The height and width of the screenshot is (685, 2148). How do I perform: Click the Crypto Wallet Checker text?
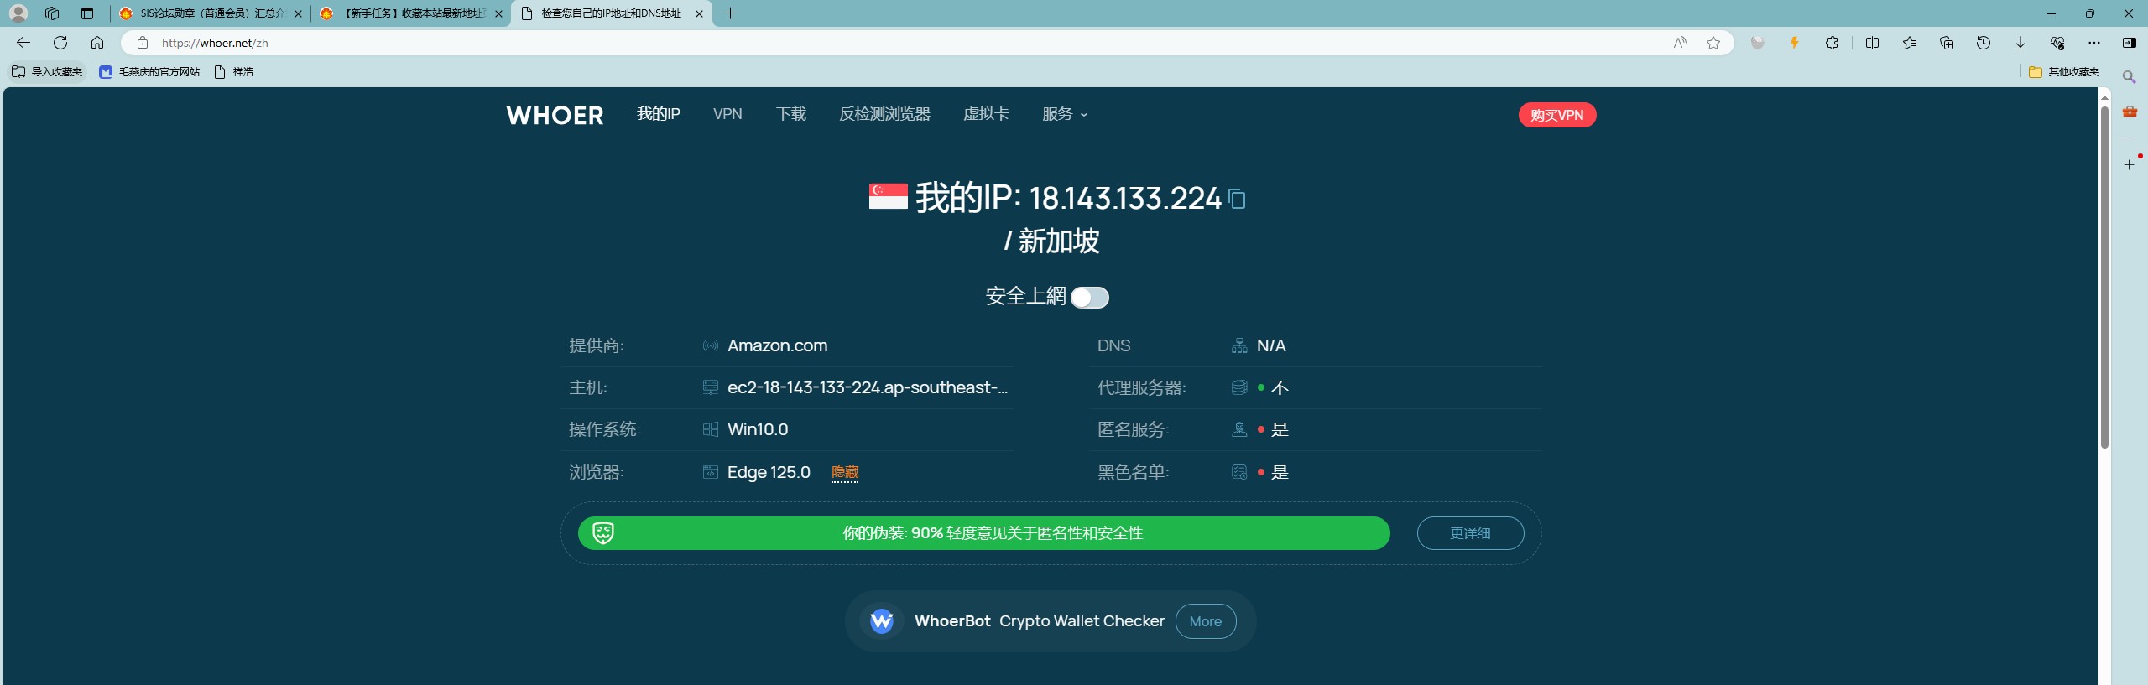(x=1082, y=621)
